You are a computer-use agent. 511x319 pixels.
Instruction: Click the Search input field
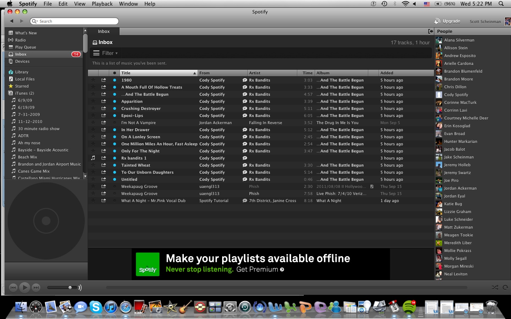coord(74,21)
